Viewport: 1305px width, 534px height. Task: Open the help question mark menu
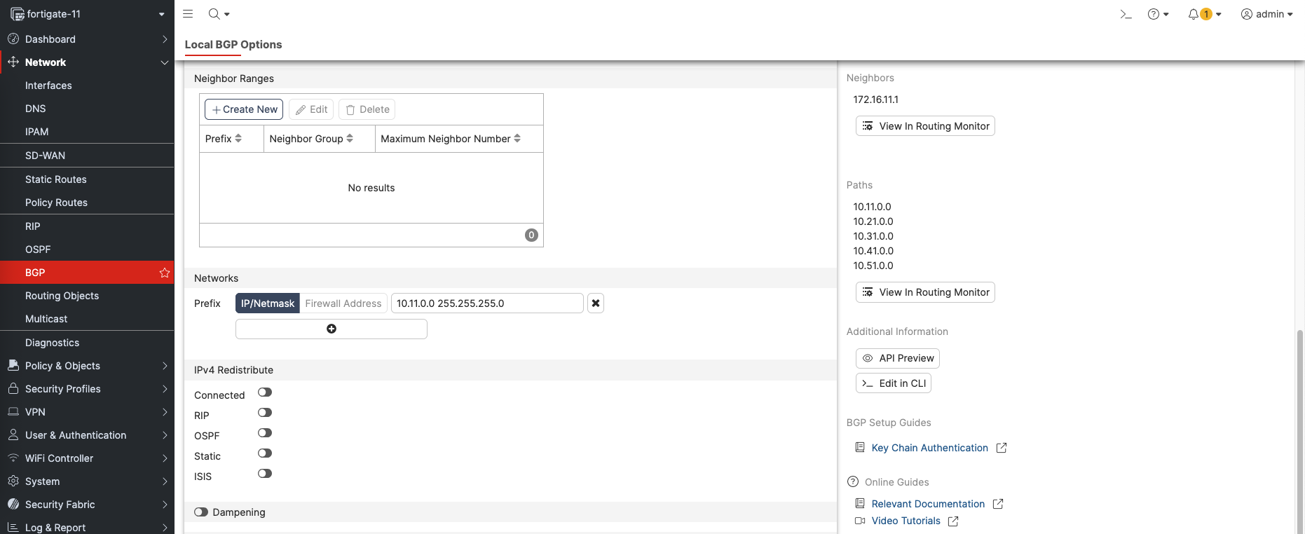(x=1154, y=14)
